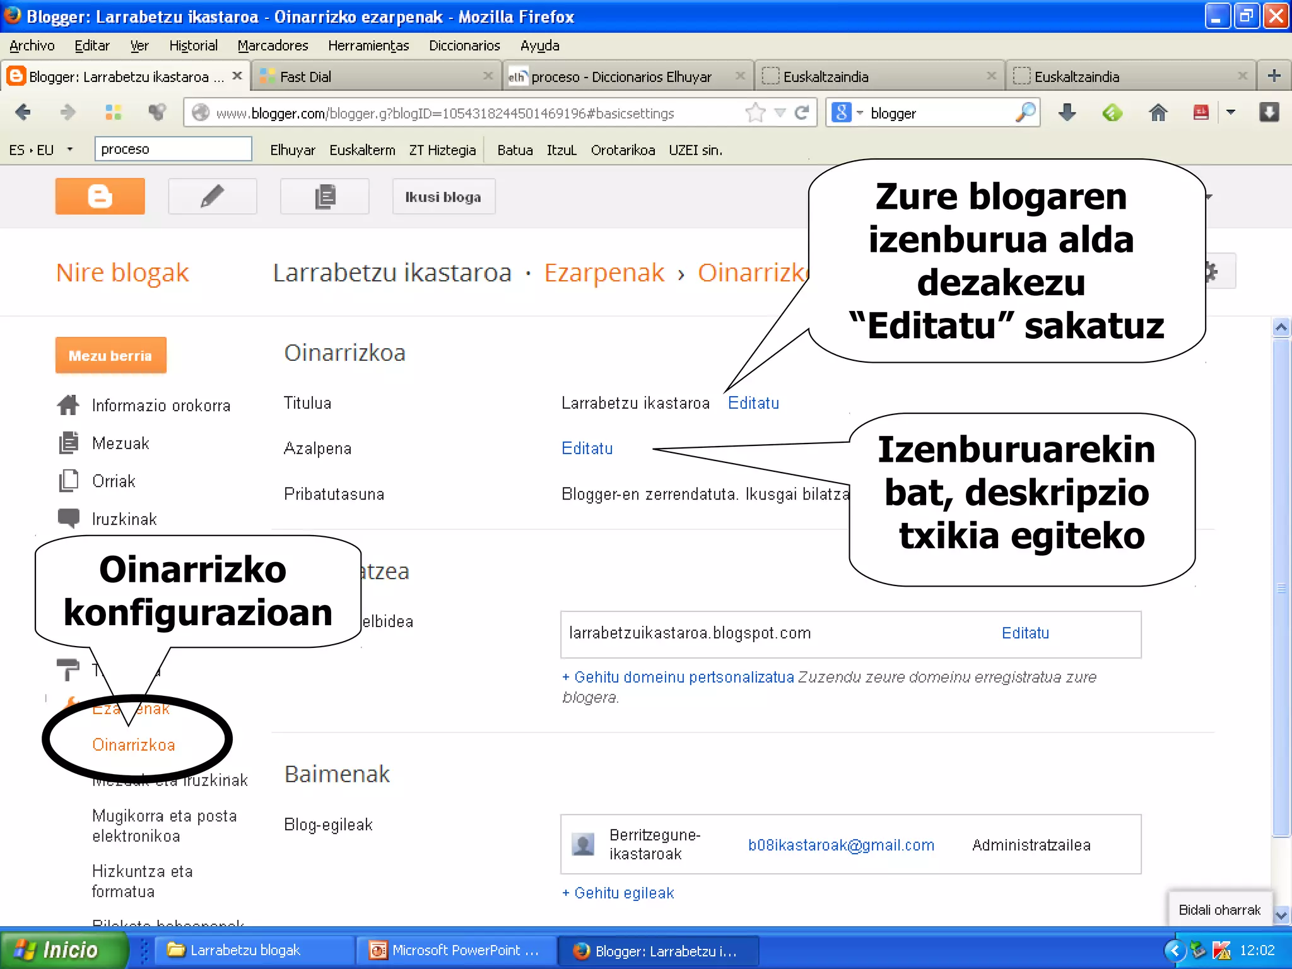The width and height of the screenshot is (1292, 969).
Task: Click the Bidali oharrak feedback button
Action: [1219, 910]
